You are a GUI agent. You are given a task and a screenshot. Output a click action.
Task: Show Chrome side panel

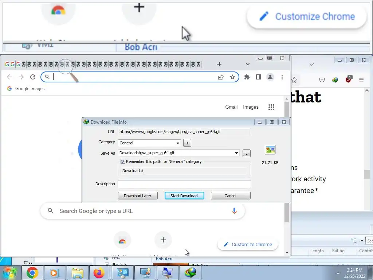click(259, 77)
